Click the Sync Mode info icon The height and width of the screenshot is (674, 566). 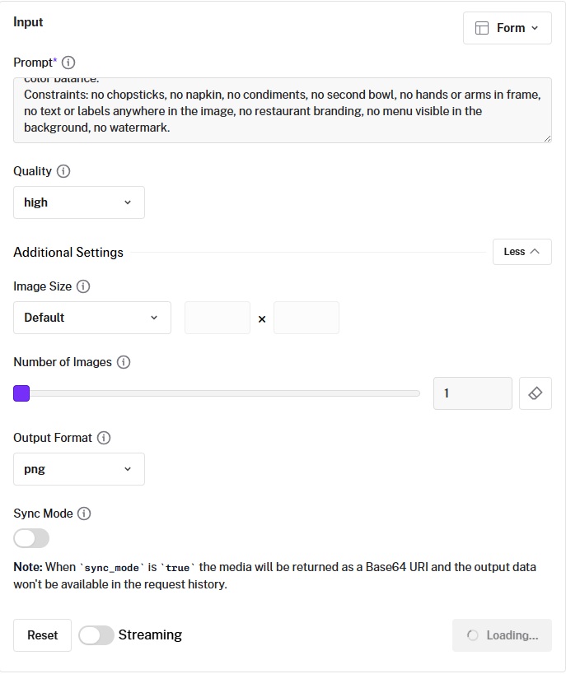tap(84, 514)
